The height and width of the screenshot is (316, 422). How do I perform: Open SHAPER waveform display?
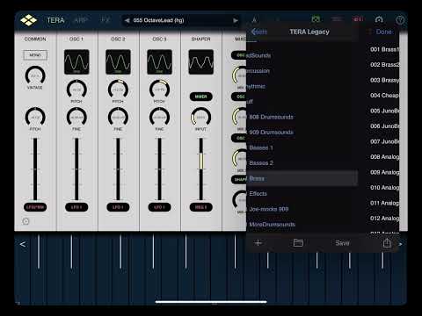coord(200,61)
